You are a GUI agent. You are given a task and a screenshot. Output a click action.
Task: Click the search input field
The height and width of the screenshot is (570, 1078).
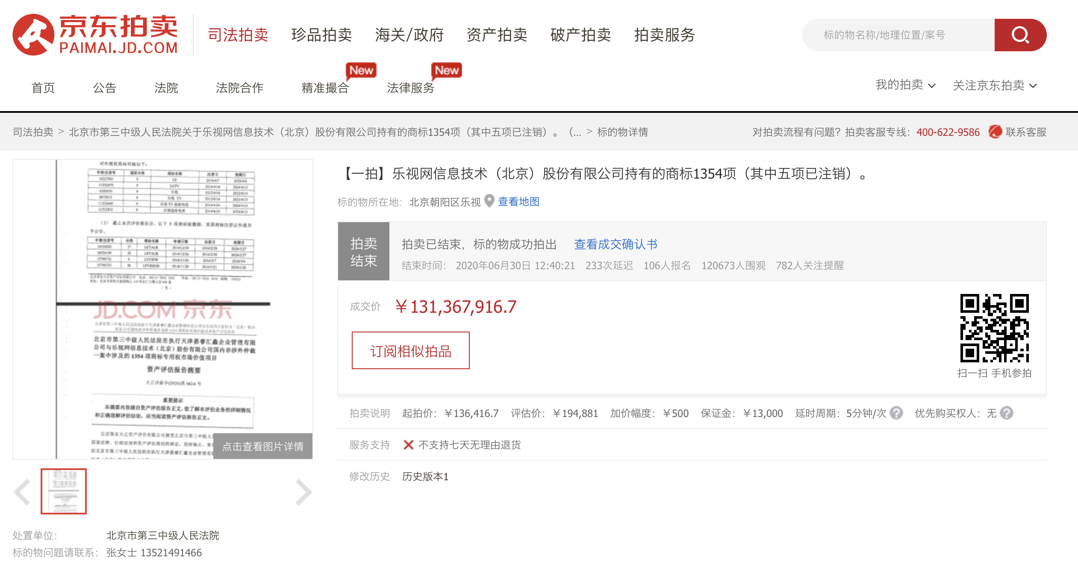[898, 35]
